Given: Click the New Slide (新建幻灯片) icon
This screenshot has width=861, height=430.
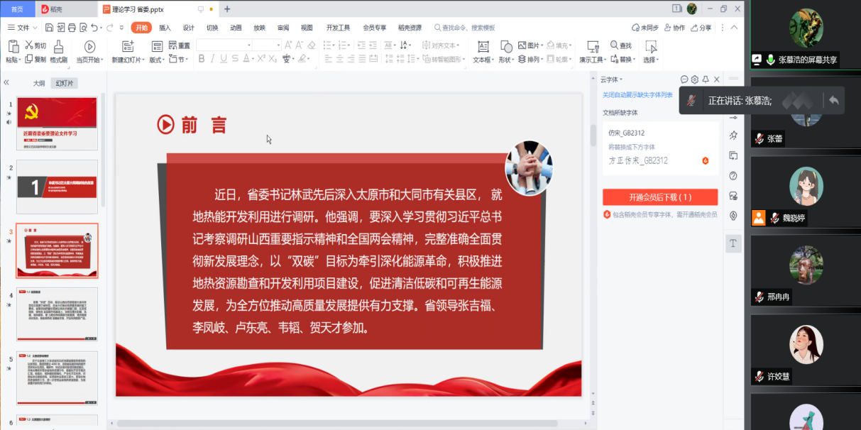Looking at the screenshot, I should pyautogui.click(x=128, y=46).
